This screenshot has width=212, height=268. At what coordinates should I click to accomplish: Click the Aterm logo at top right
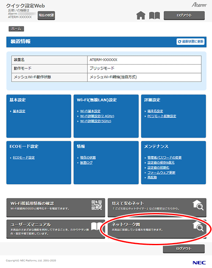(199, 5)
